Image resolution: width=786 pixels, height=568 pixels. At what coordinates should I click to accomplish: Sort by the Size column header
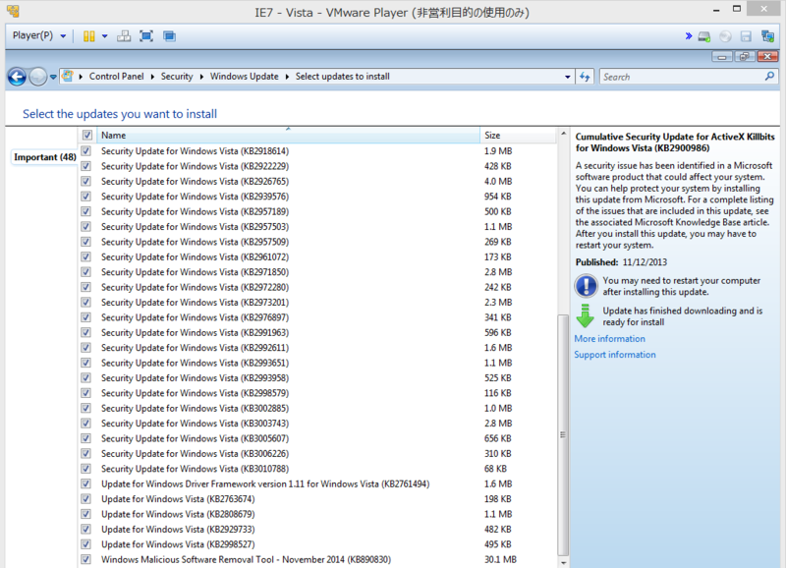coord(518,136)
